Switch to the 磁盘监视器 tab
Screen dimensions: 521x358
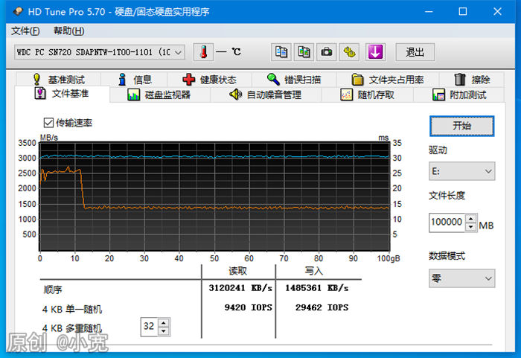[159, 95]
